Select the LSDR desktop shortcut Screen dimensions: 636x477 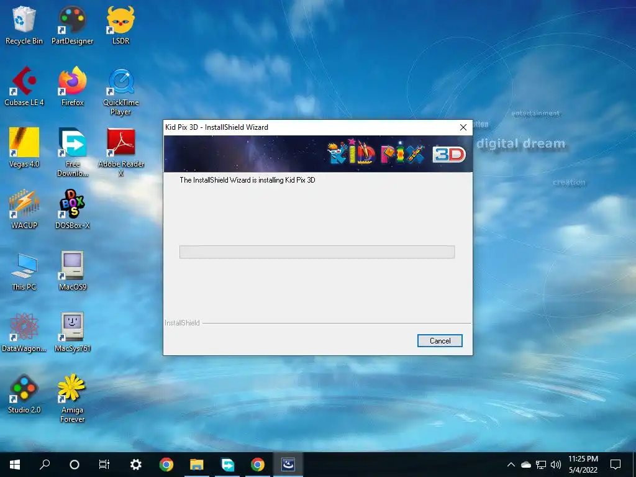coord(120,25)
